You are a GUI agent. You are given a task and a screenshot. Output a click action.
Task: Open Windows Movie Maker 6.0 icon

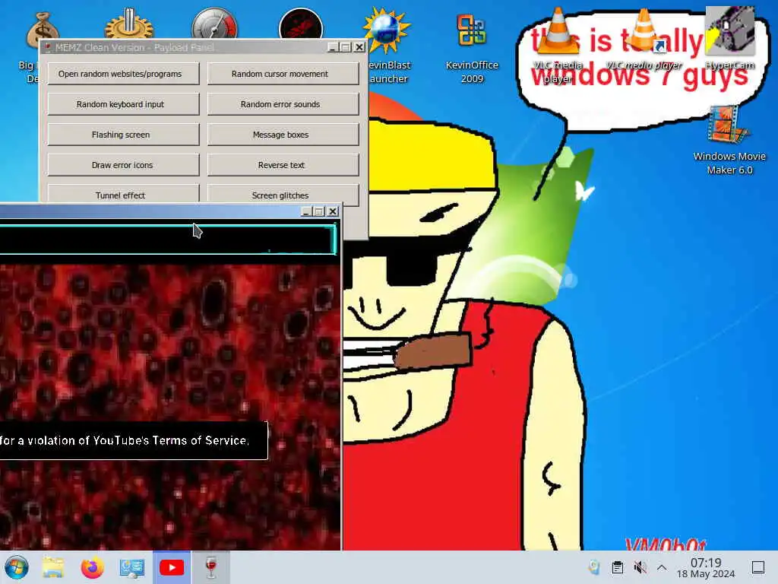click(x=729, y=141)
